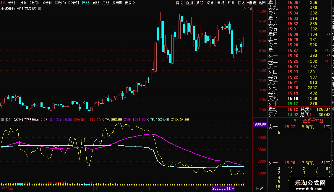Click the 2025年 timeline label
Screen dimensions: 334x192
(7, 188)
